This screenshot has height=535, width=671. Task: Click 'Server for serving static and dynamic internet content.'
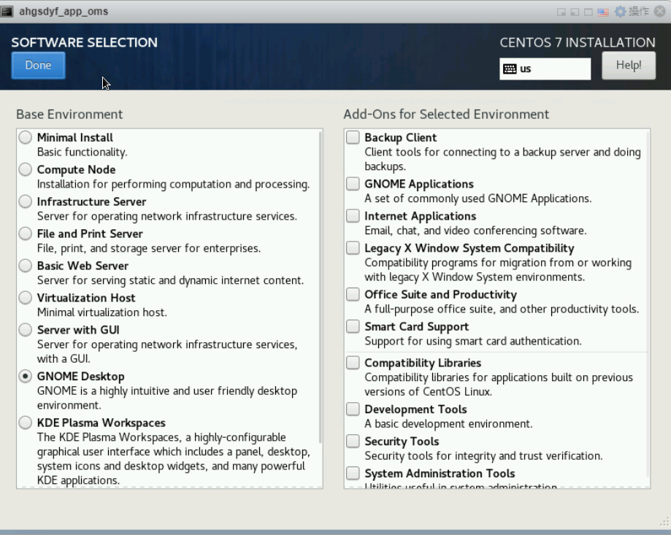tap(170, 280)
